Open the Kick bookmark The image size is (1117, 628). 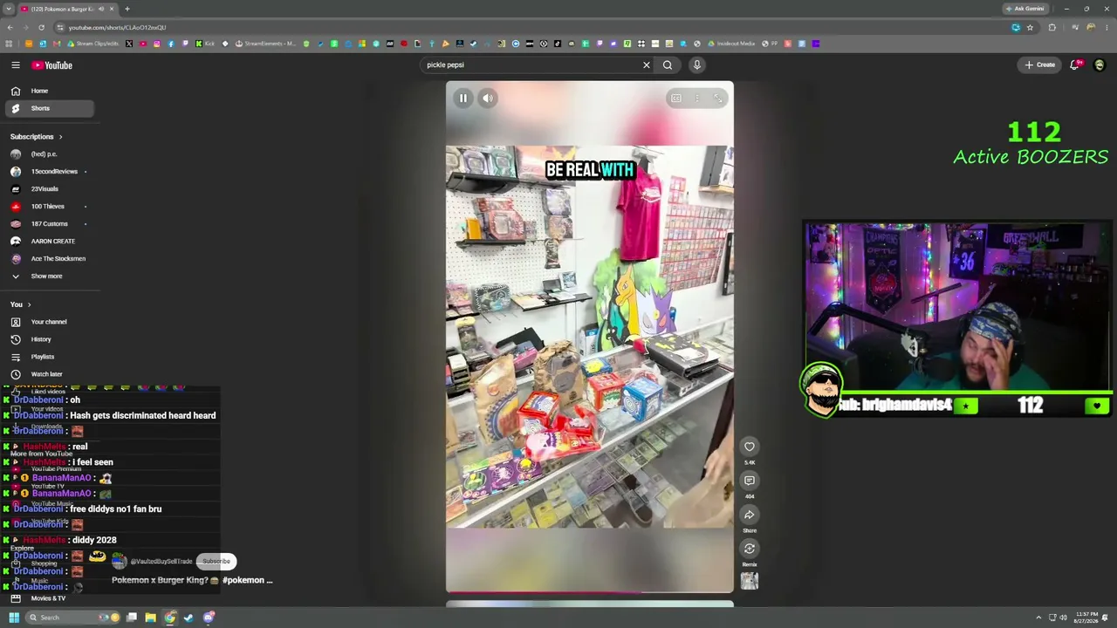click(x=205, y=44)
